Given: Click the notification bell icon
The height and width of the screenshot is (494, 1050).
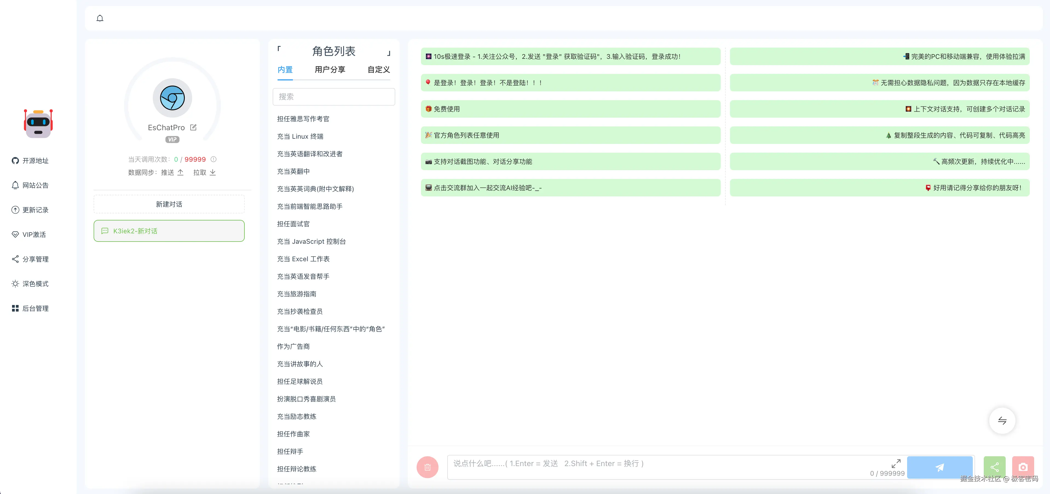Looking at the screenshot, I should (x=100, y=18).
